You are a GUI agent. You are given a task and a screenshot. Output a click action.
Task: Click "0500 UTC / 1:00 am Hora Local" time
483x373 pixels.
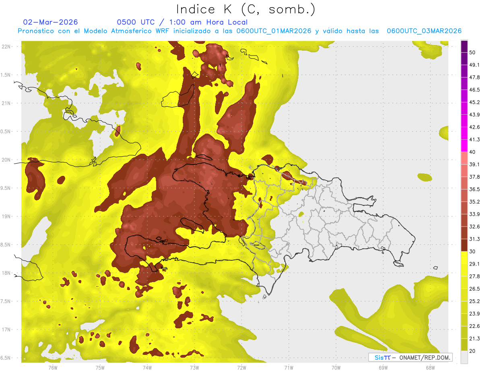click(182, 22)
